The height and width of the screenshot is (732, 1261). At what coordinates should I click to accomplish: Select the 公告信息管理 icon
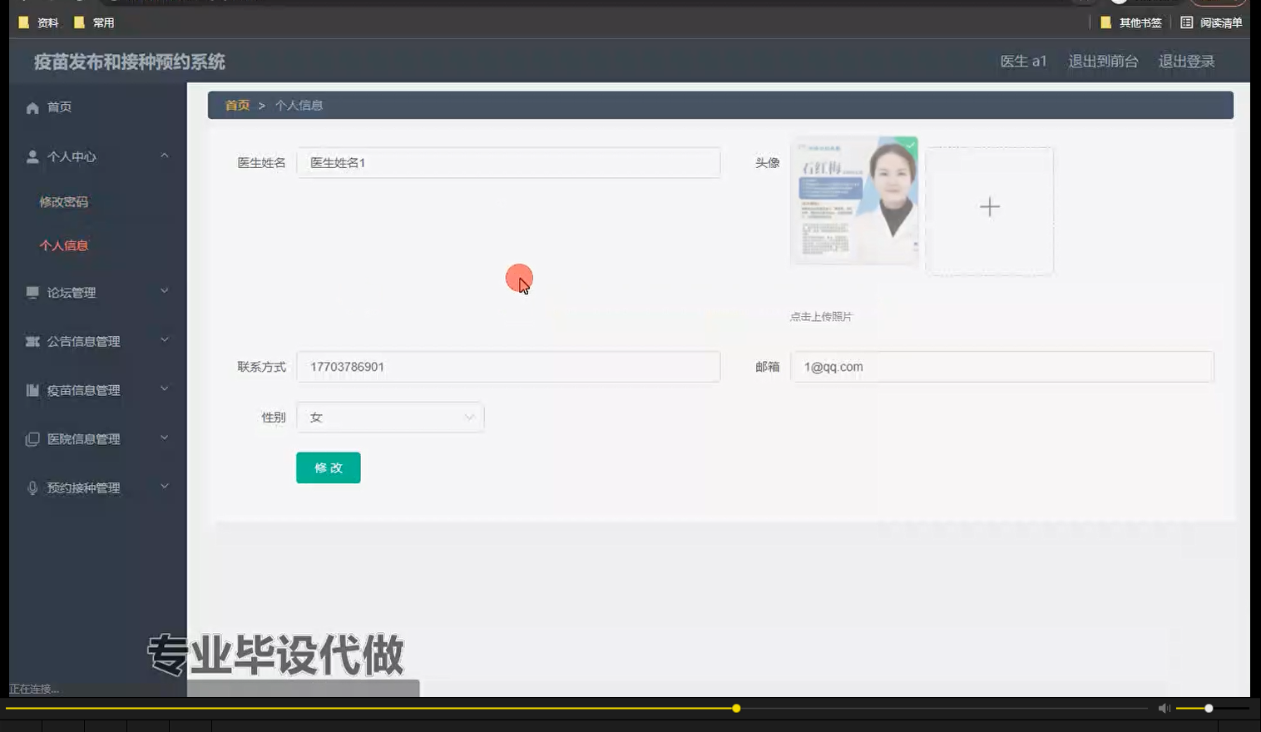pos(32,340)
